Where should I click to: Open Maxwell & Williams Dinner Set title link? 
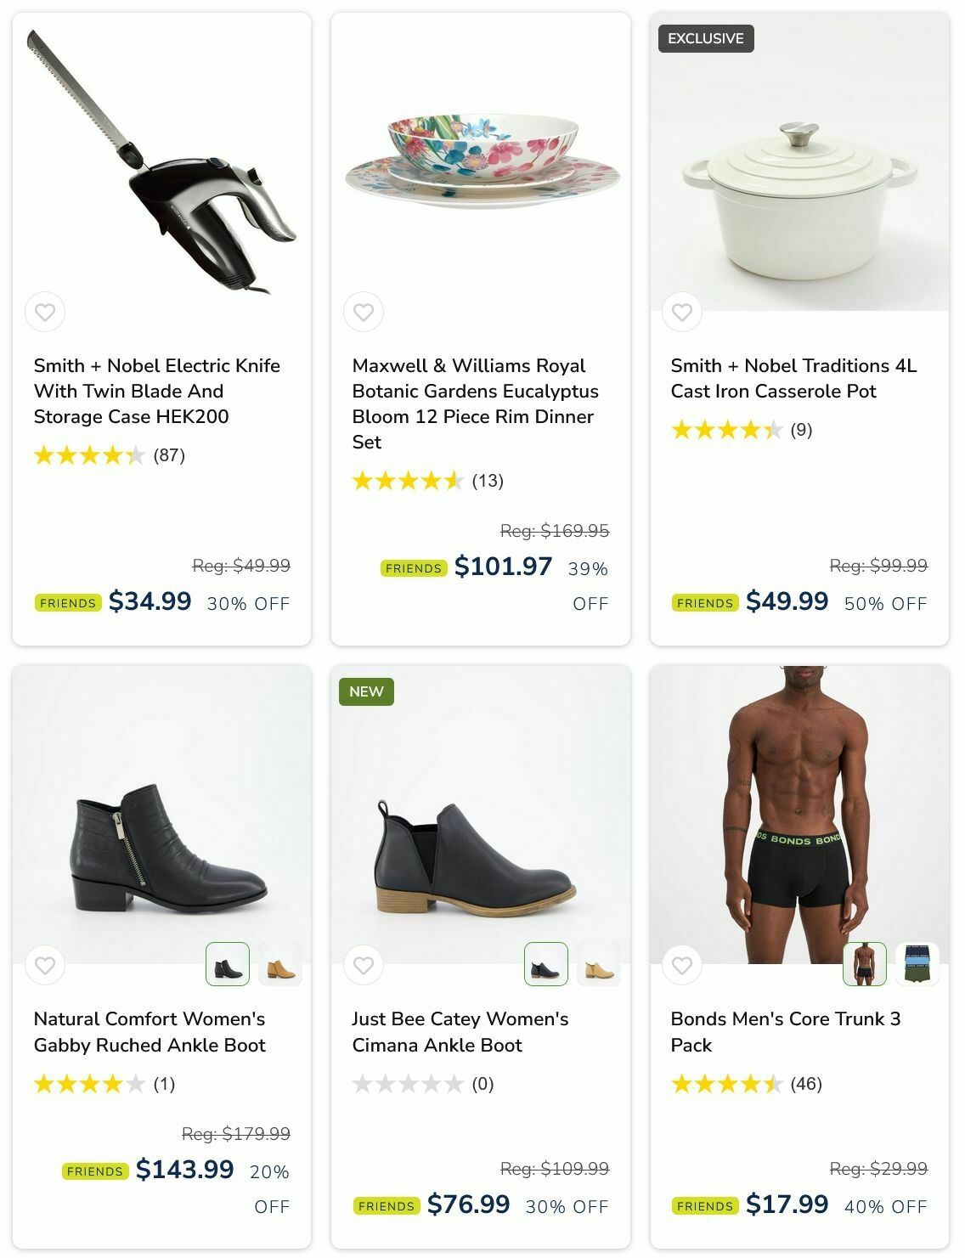click(x=475, y=403)
